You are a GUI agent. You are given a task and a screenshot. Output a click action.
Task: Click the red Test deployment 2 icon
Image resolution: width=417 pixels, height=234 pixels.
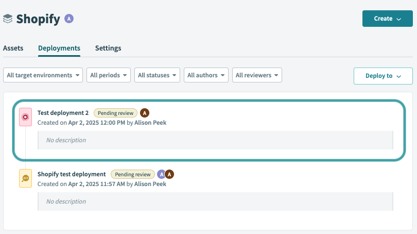click(x=25, y=117)
